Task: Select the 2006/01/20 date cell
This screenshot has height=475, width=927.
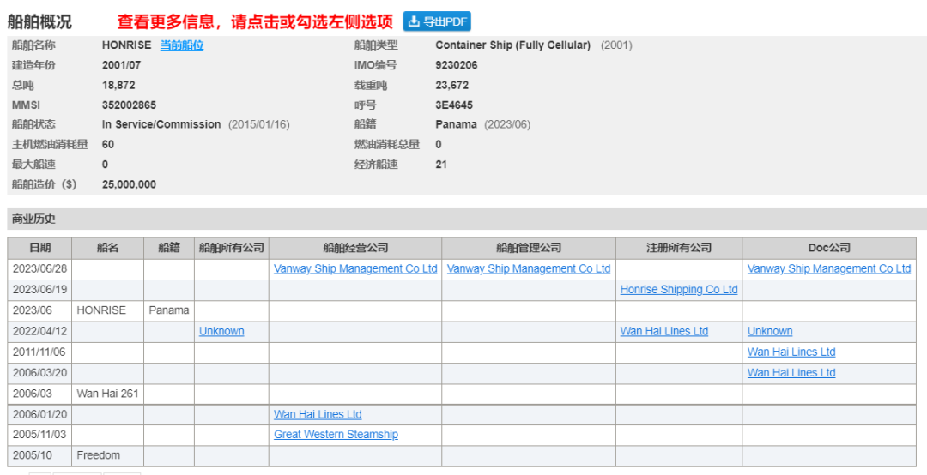Action: click(x=39, y=415)
